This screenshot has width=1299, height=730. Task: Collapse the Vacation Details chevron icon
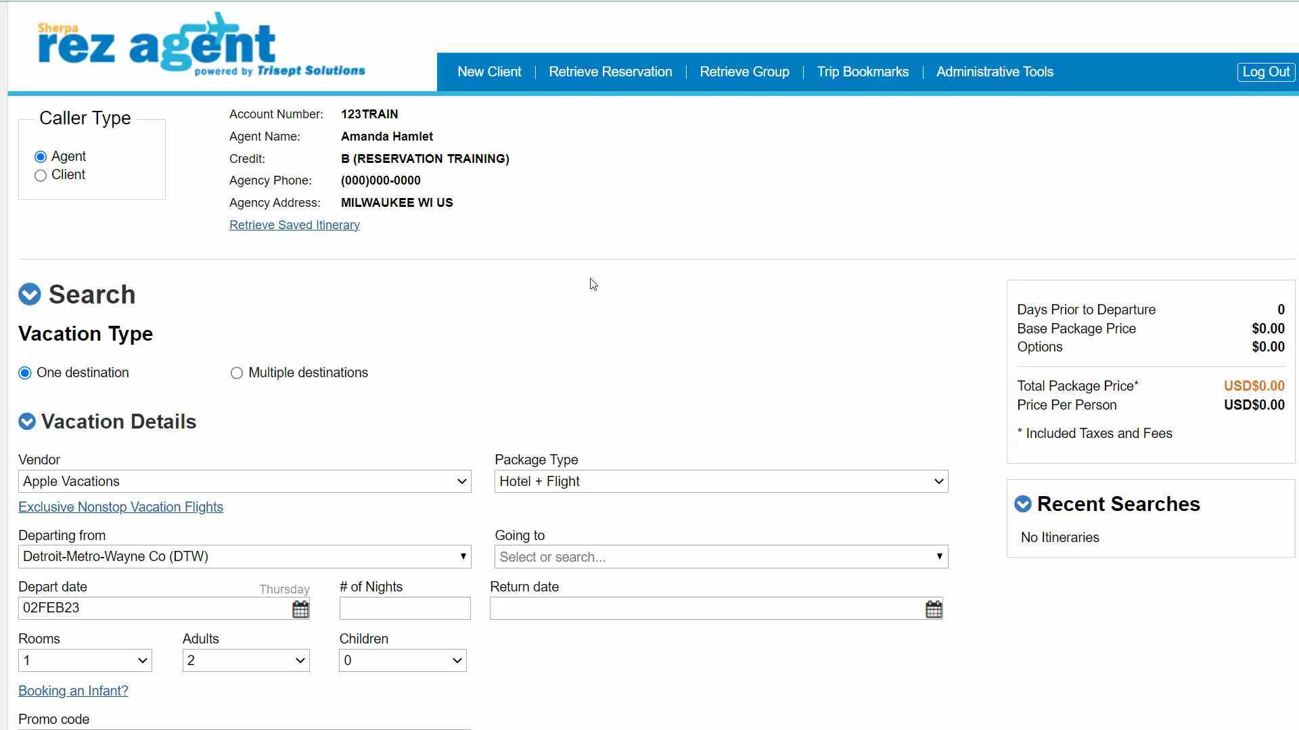click(27, 422)
